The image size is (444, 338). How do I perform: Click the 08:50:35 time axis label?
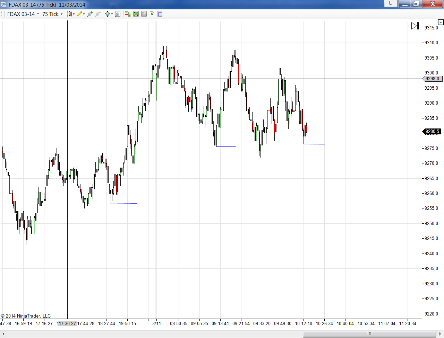pos(179,323)
